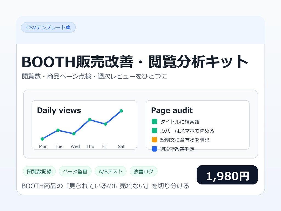Screen dimensions: 281x211
Task: Click the 1,980円 price button
Action: click(x=227, y=175)
